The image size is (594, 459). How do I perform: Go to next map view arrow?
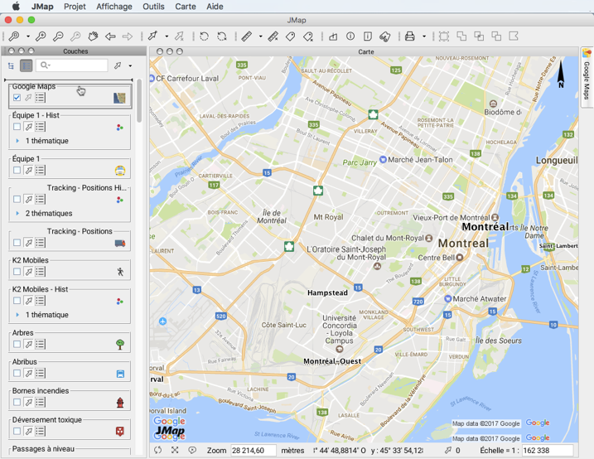(128, 36)
